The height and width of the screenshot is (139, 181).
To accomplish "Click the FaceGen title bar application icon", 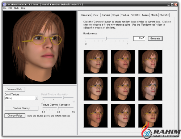I will 4,4.
